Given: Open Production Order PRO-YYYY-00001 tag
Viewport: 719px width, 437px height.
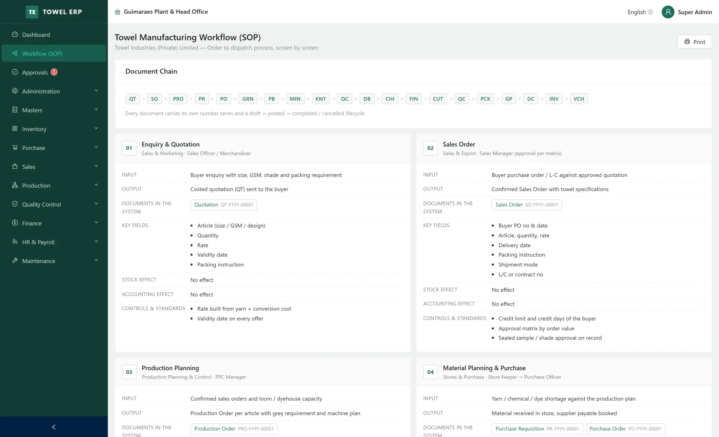Looking at the screenshot, I should click(234, 429).
